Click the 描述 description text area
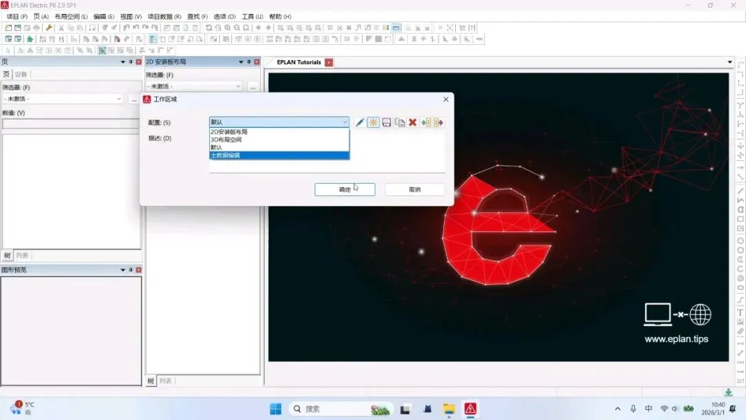 pos(327,152)
